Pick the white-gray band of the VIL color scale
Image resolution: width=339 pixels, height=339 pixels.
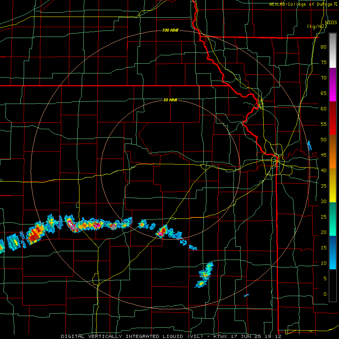[x=333, y=50]
